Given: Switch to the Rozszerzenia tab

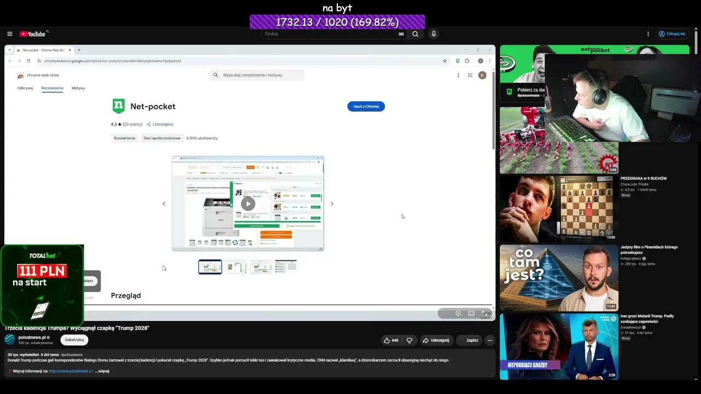Looking at the screenshot, I should [53, 88].
